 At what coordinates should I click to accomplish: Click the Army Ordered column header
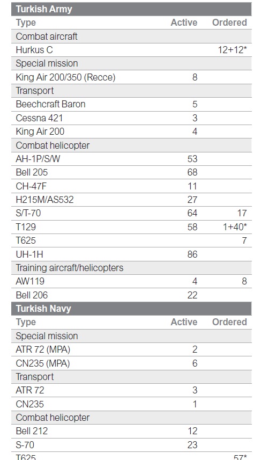[230, 23]
